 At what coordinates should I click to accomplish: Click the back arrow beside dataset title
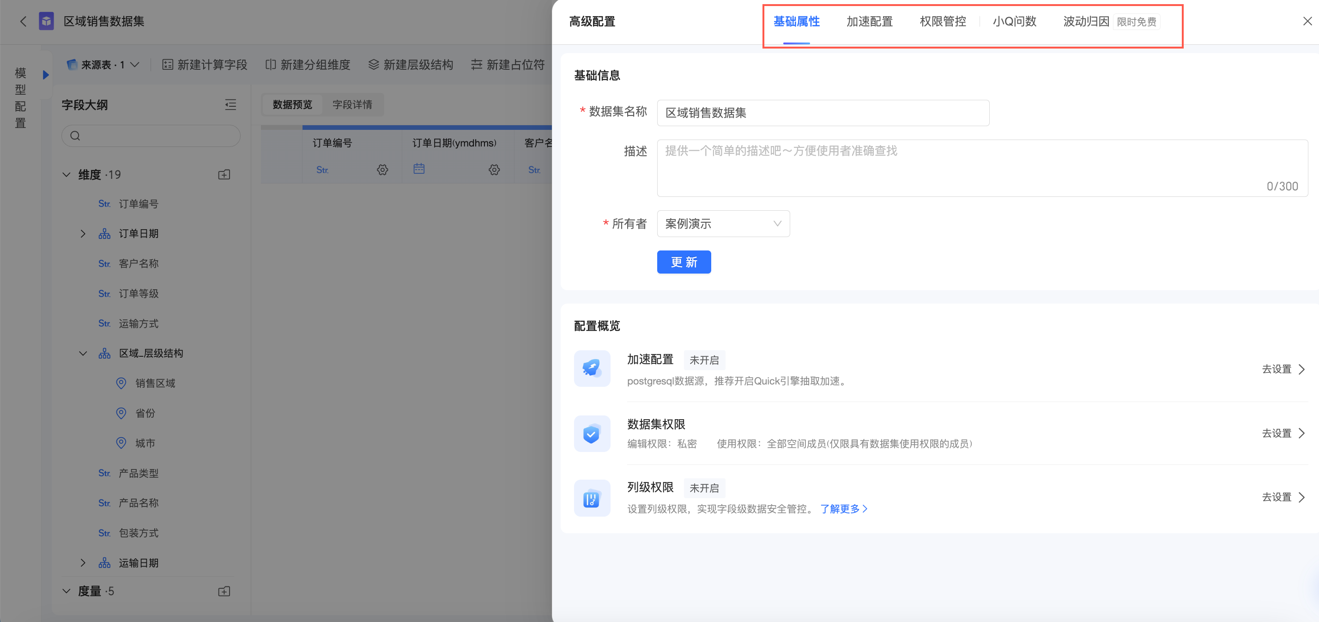23,22
